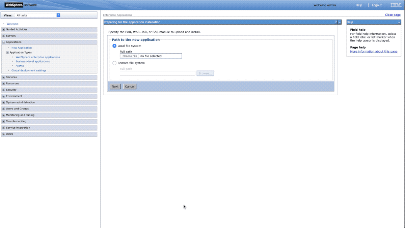
Task: Expand the UDDI section
Action: [x=3, y=134]
